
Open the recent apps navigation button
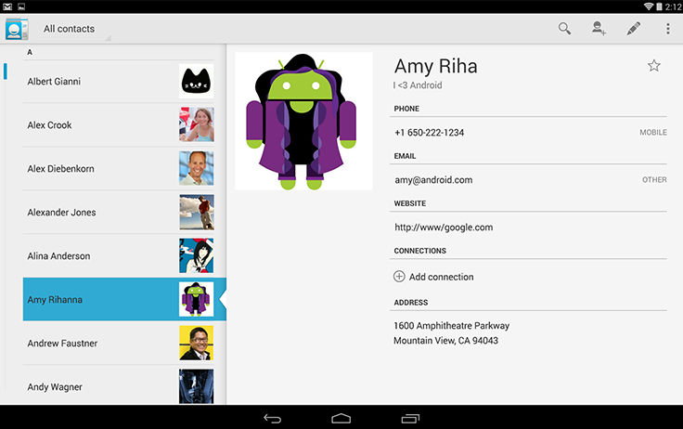coord(410,419)
